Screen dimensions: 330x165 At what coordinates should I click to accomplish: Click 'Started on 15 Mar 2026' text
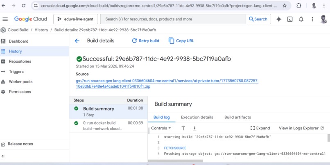coord(105,66)
